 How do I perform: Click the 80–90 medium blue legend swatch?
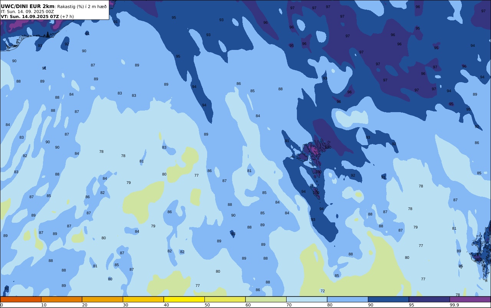(348, 299)
